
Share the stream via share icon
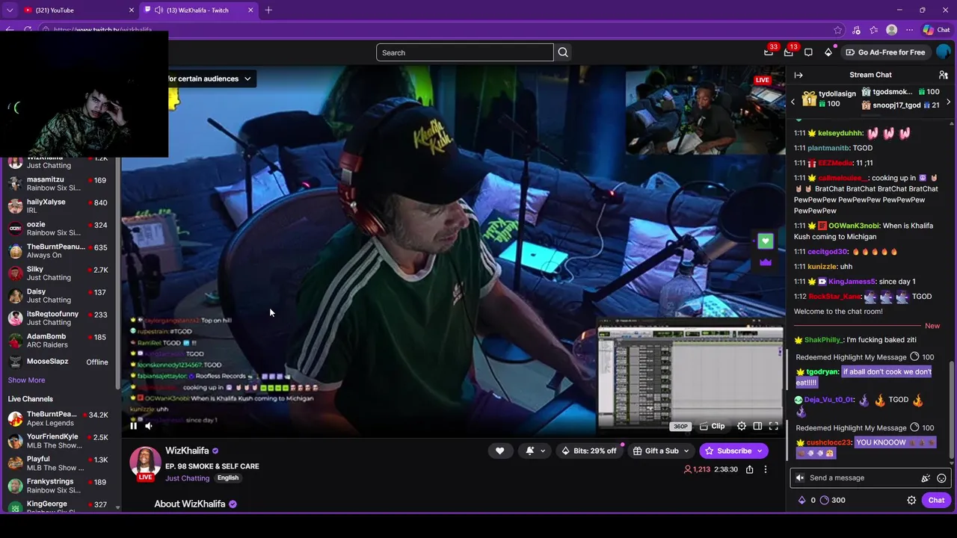click(x=749, y=469)
